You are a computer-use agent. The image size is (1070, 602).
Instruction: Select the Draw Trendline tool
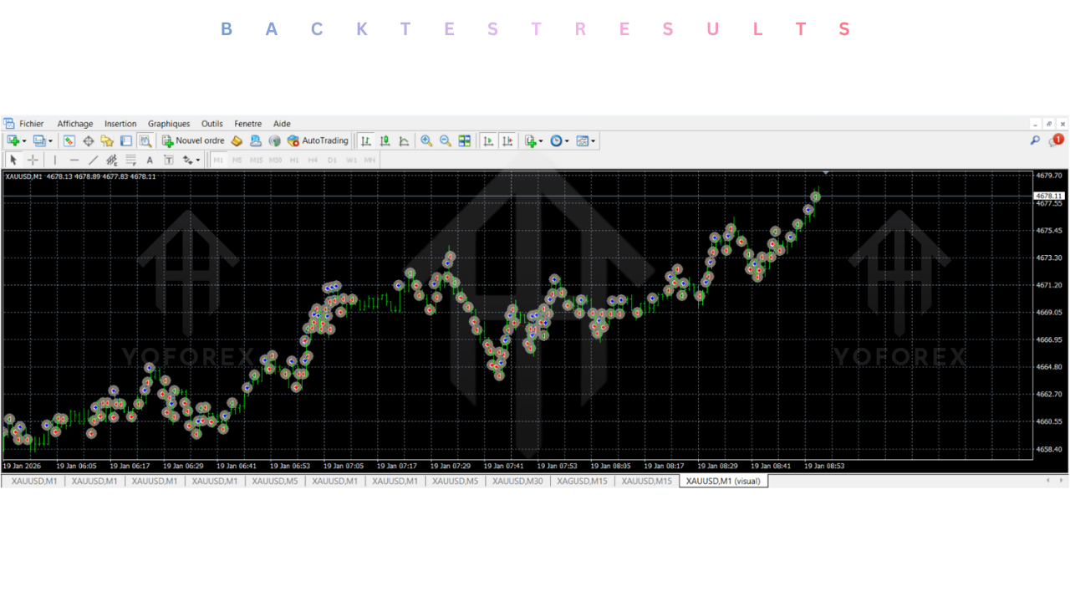[93, 159]
